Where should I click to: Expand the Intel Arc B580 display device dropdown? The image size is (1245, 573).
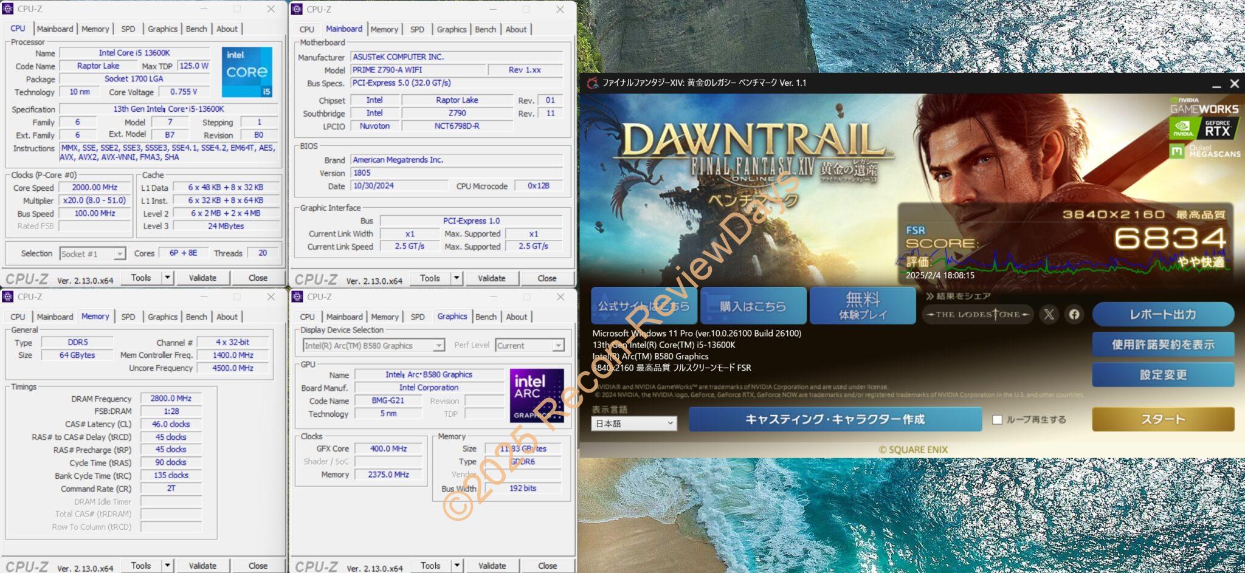438,346
